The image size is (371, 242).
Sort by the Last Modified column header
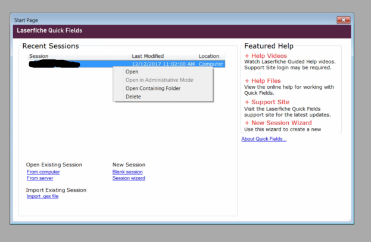(163, 56)
